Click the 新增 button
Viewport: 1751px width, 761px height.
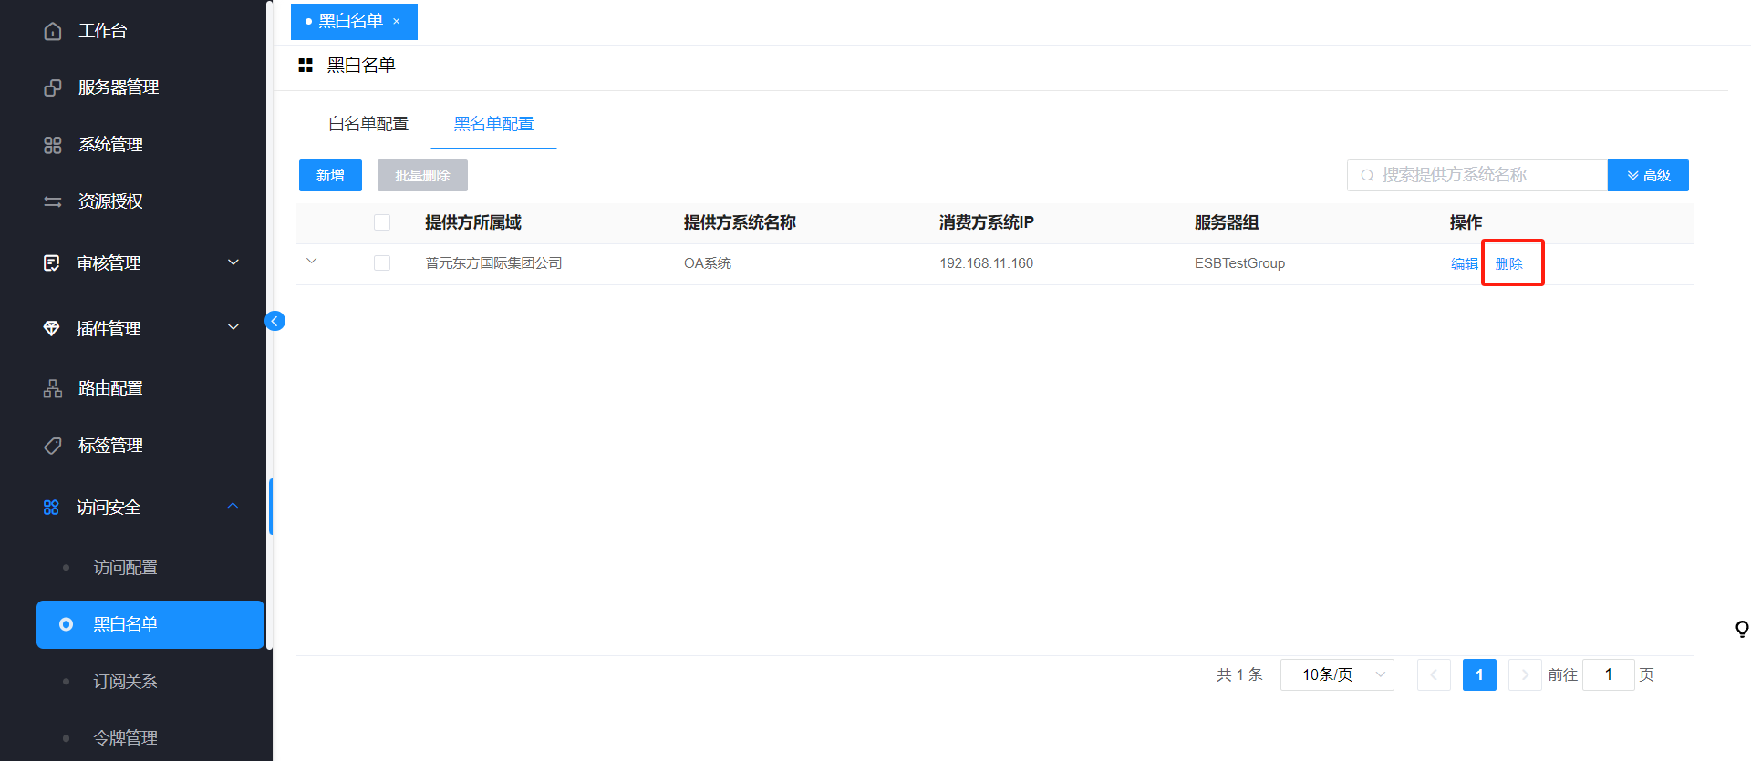(330, 175)
